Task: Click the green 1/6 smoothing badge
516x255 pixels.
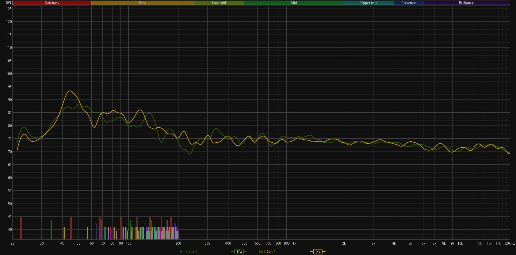Action: click(x=239, y=252)
